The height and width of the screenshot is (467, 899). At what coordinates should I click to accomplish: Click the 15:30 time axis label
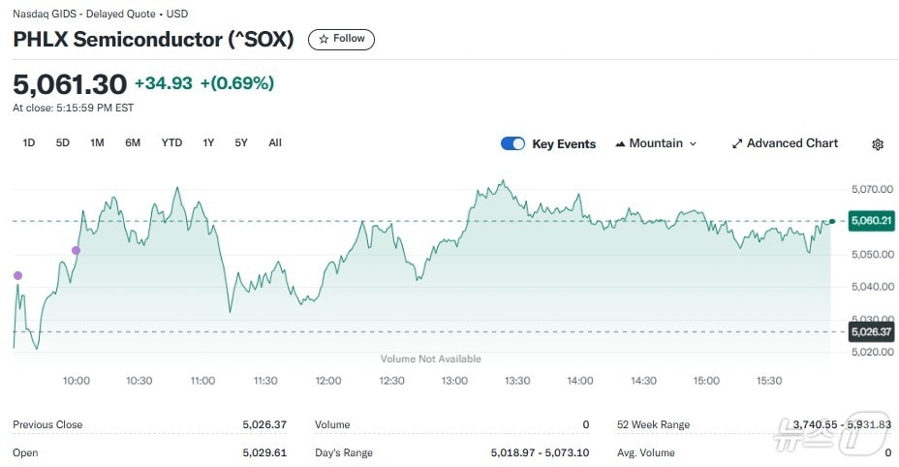point(769,381)
